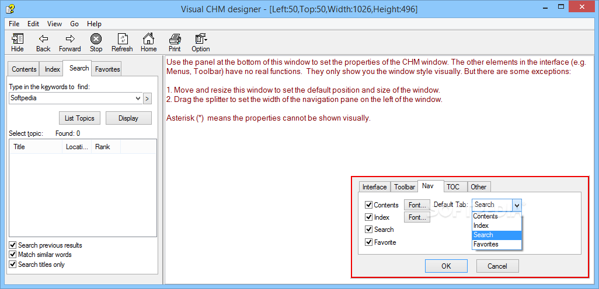Click the Display button
The width and height of the screenshot is (599, 289).
[x=128, y=118]
